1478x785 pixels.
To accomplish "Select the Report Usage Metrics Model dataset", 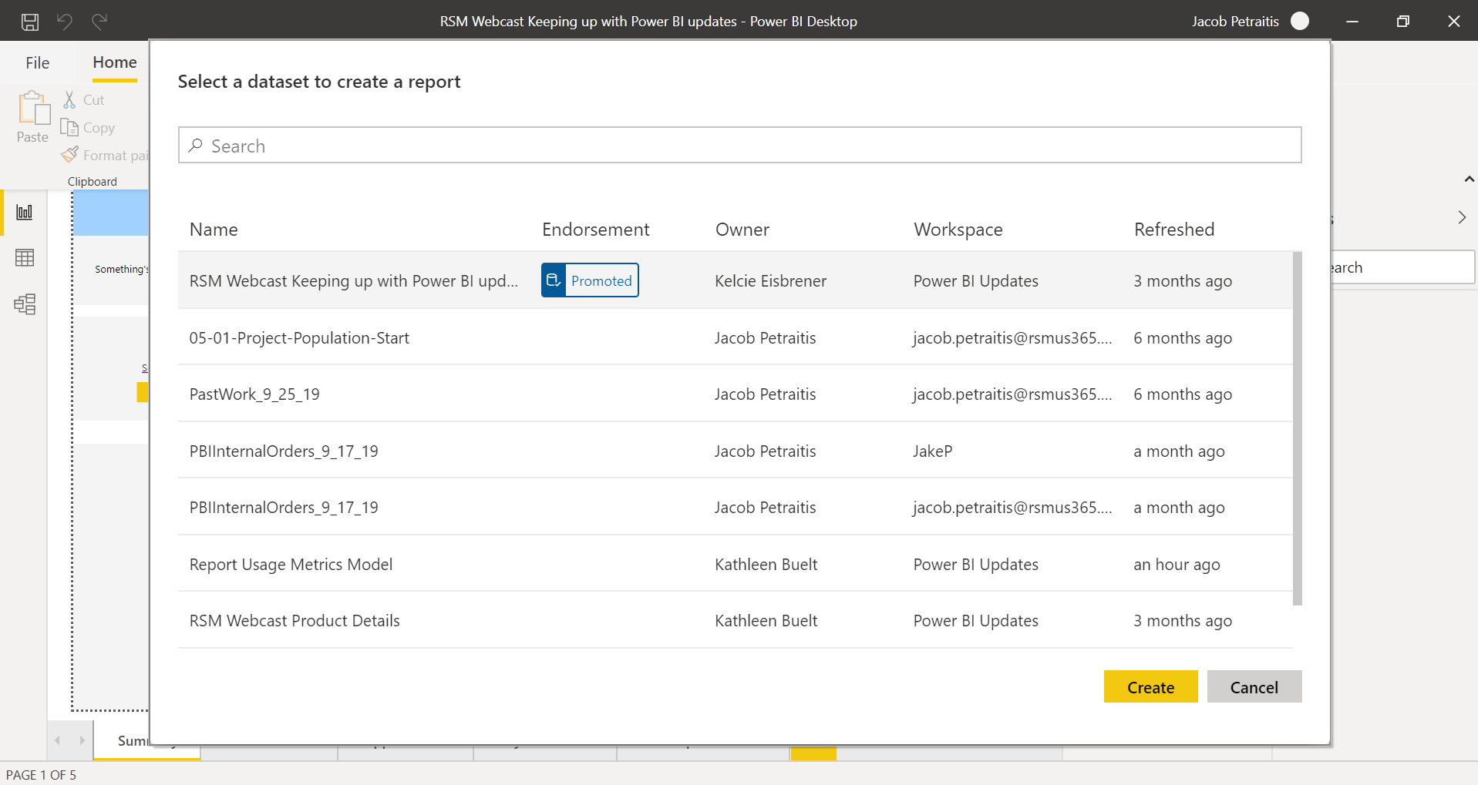I will pos(291,564).
